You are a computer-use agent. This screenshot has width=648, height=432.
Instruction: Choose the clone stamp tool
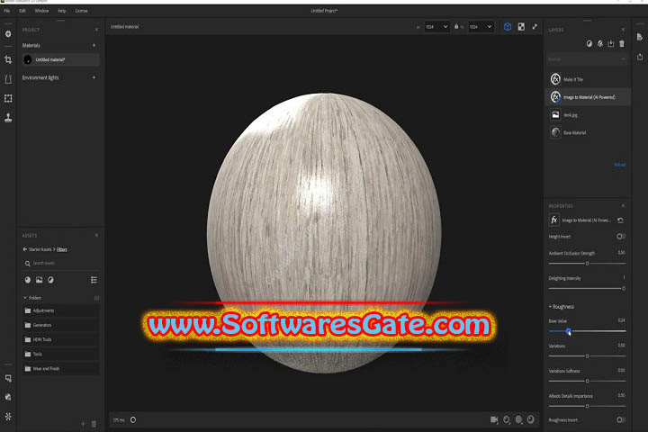click(x=8, y=118)
